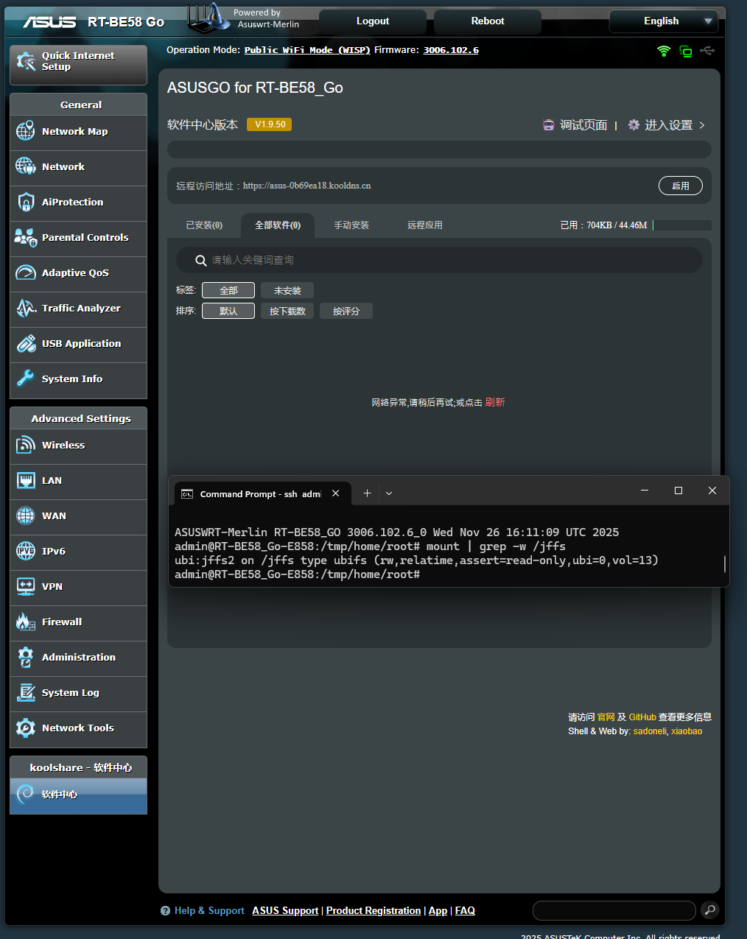
Task: Switch to the 手动安装 tab
Action: [x=351, y=225]
